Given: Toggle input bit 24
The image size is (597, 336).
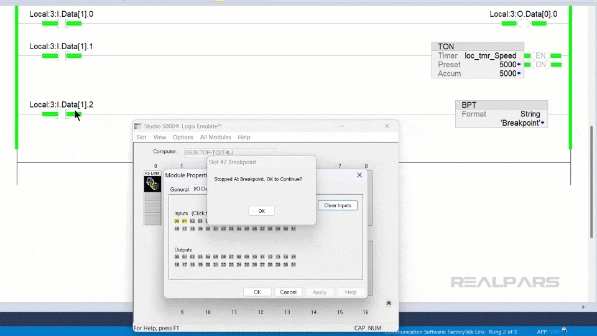Looking at the screenshot, I should (239, 229).
